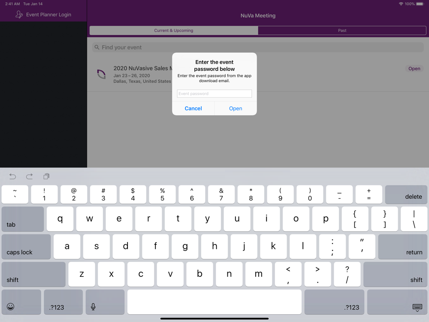Switch to Current & Upcoming tab
This screenshot has width=429, height=322.
pyautogui.click(x=174, y=30)
